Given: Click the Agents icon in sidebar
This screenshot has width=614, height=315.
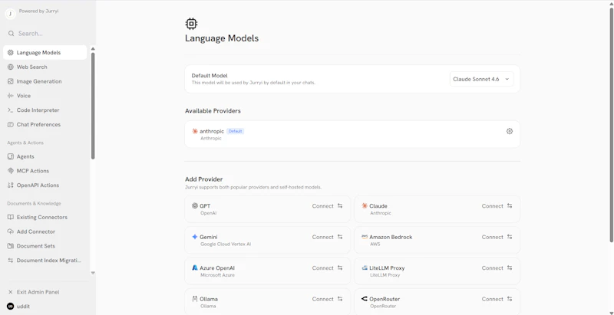Looking at the screenshot, I should click(x=11, y=156).
